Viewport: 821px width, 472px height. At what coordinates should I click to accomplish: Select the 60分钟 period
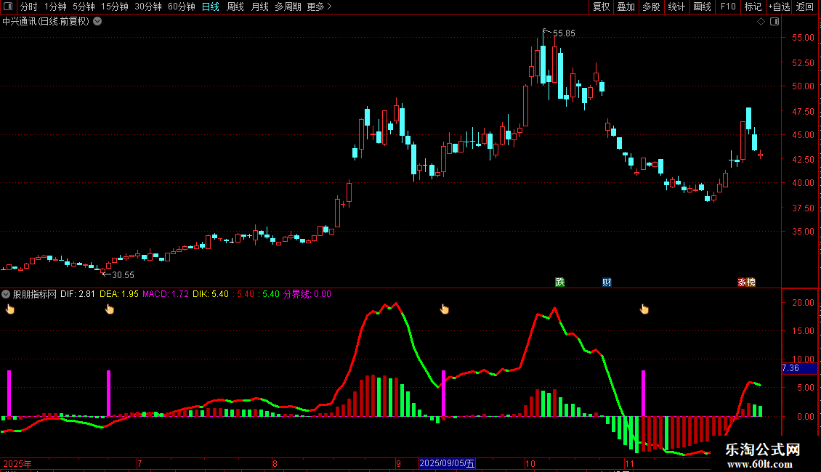(182, 7)
